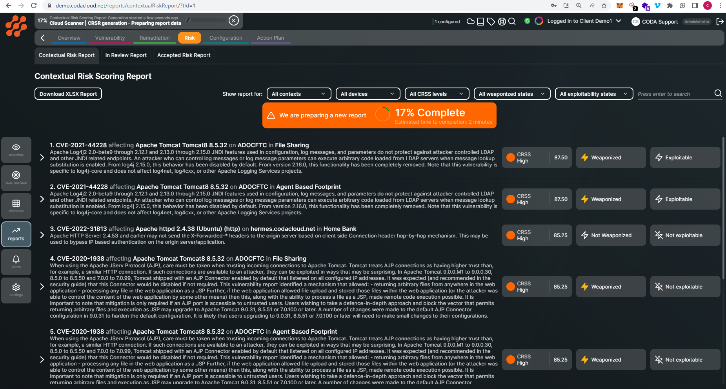Click the 17% Complete progress banner
Image resolution: width=726 pixels, height=389 pixels.
tap(379, 115)
